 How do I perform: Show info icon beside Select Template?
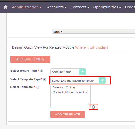(38, 87)
